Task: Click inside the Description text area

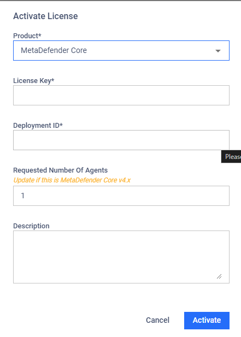Action: tap(121, 257)
